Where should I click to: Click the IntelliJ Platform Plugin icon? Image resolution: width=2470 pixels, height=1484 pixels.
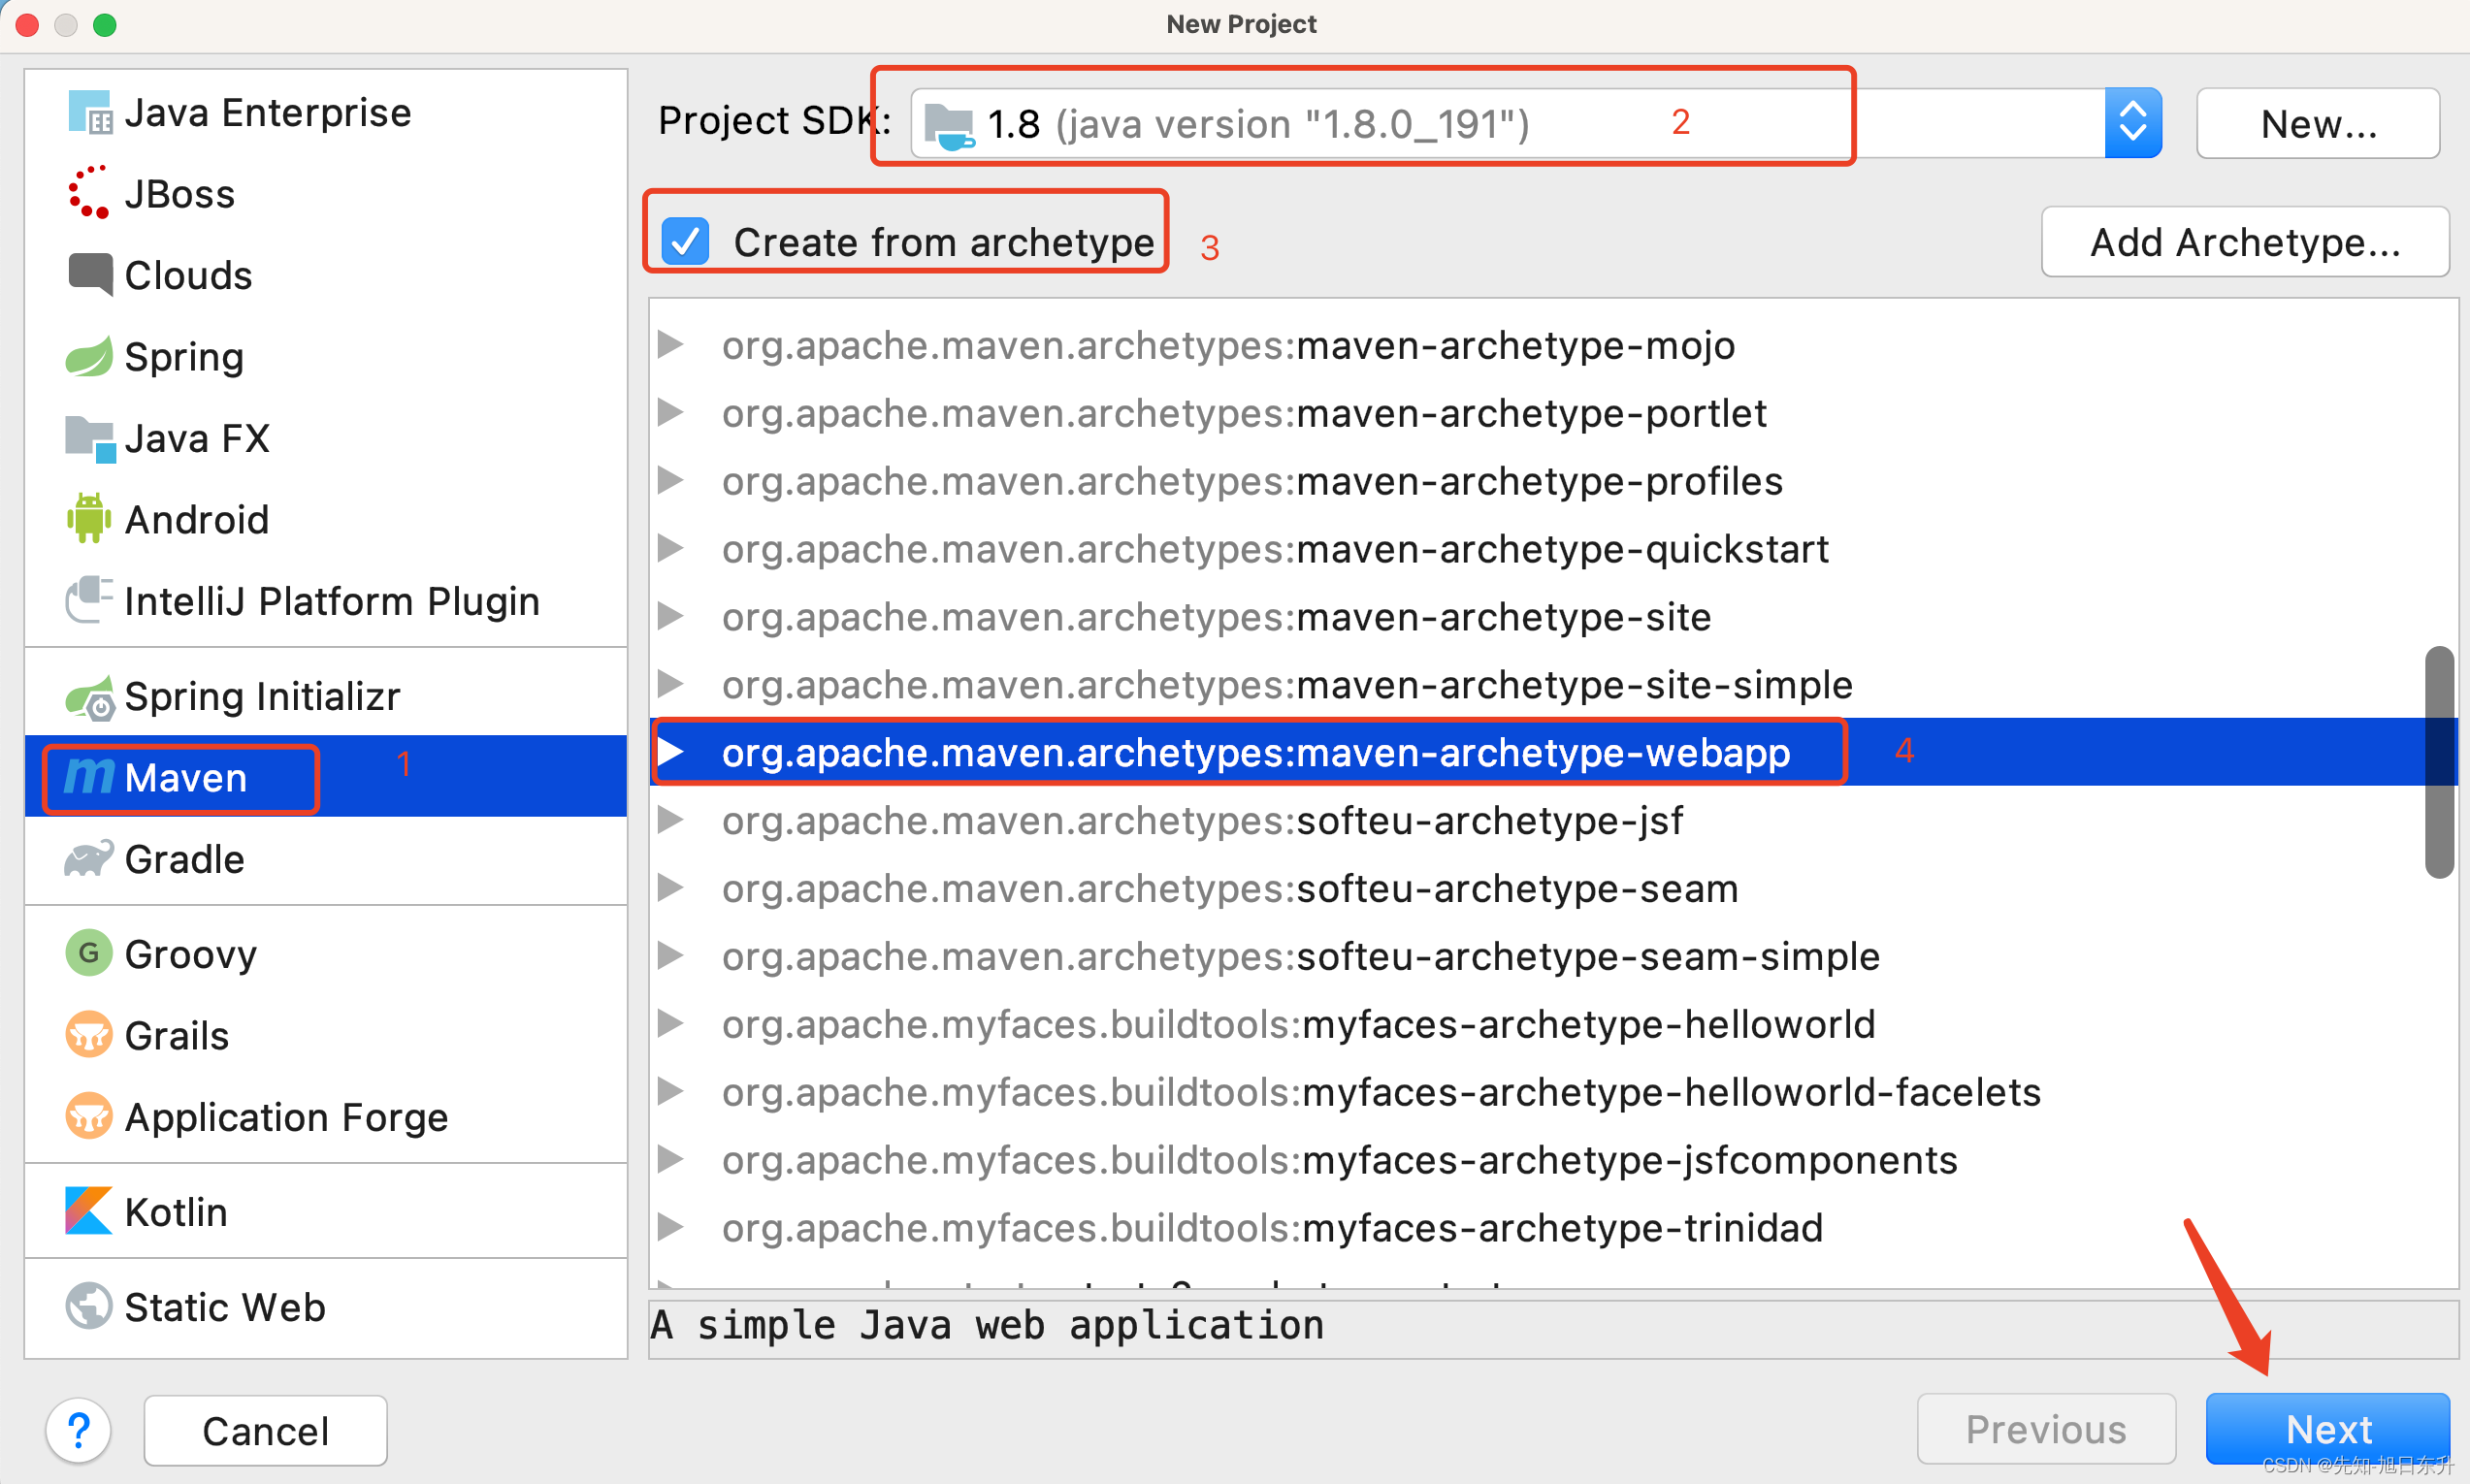89,600
